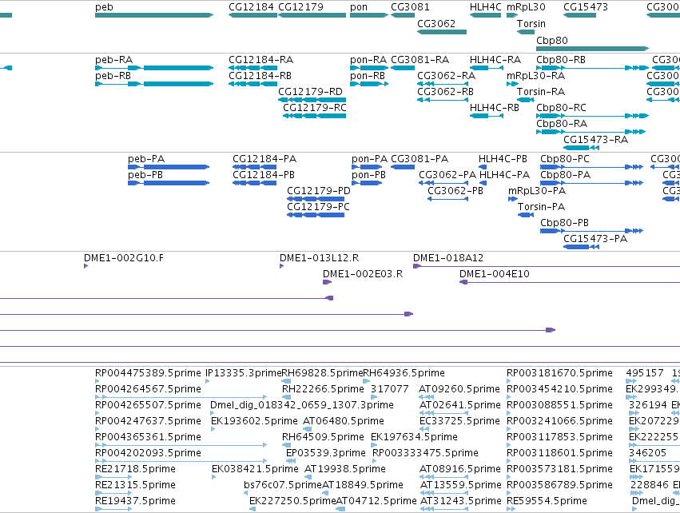Open the HLH4C gene label

485,7
